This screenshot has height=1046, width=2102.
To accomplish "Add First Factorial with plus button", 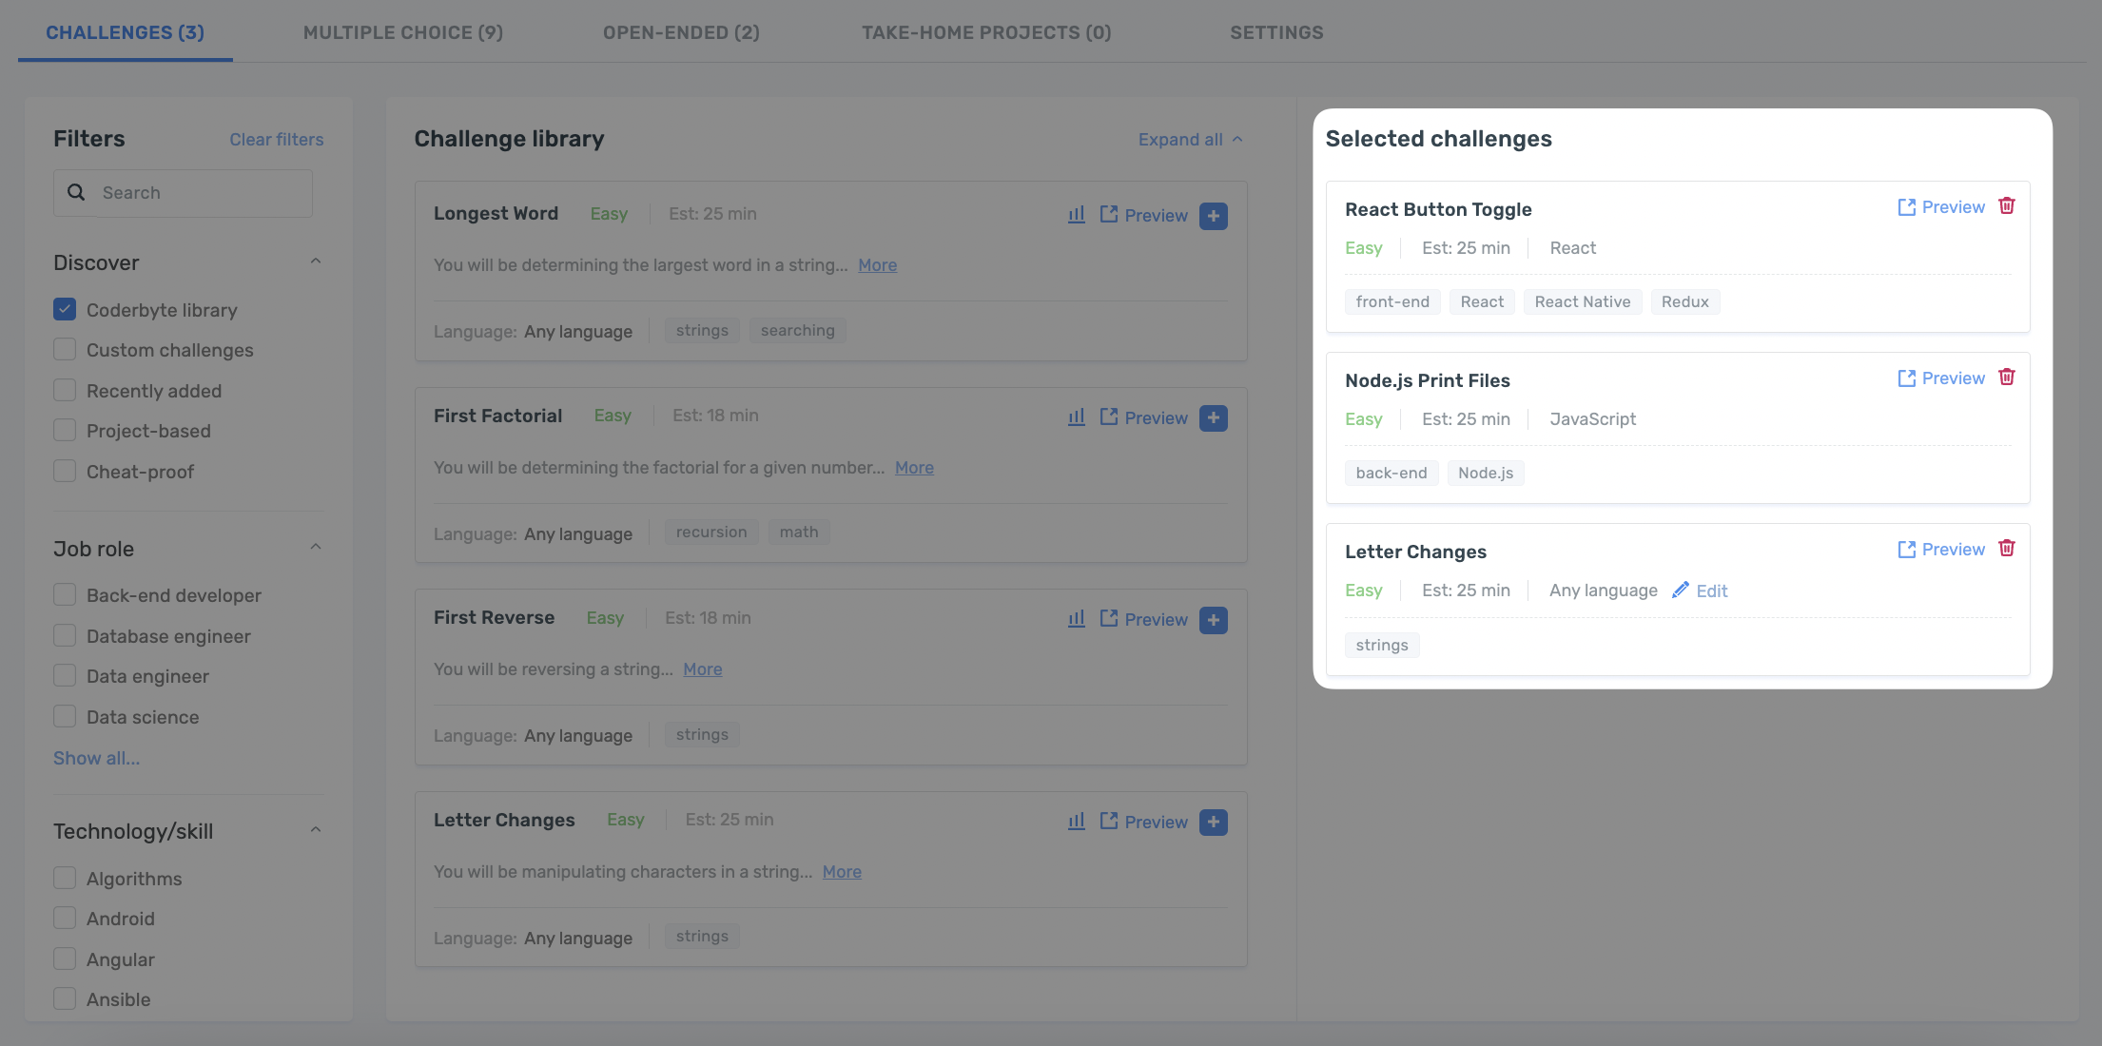I will coord(1213,417).
